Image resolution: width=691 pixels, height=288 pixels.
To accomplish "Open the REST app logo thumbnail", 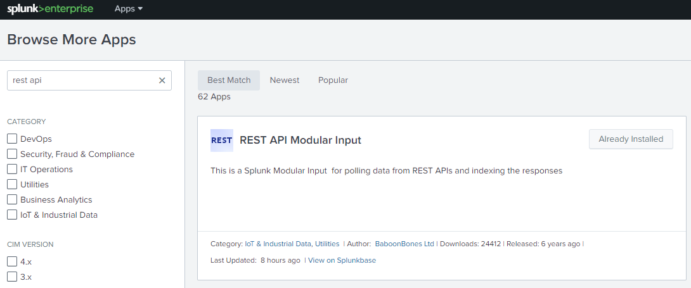I will coord(222,141).
